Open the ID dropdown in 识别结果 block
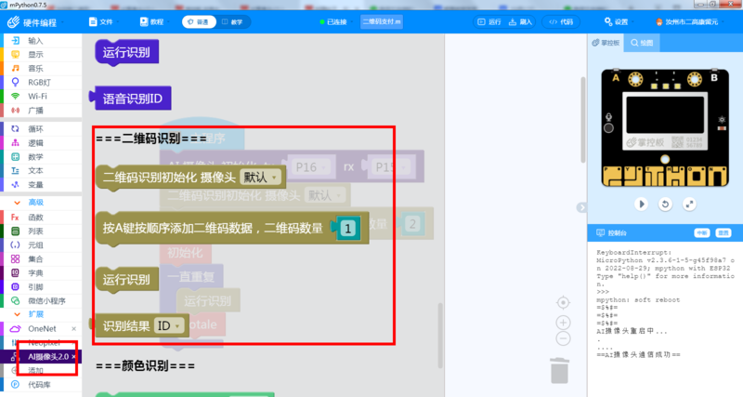 [x=168, y=325]
